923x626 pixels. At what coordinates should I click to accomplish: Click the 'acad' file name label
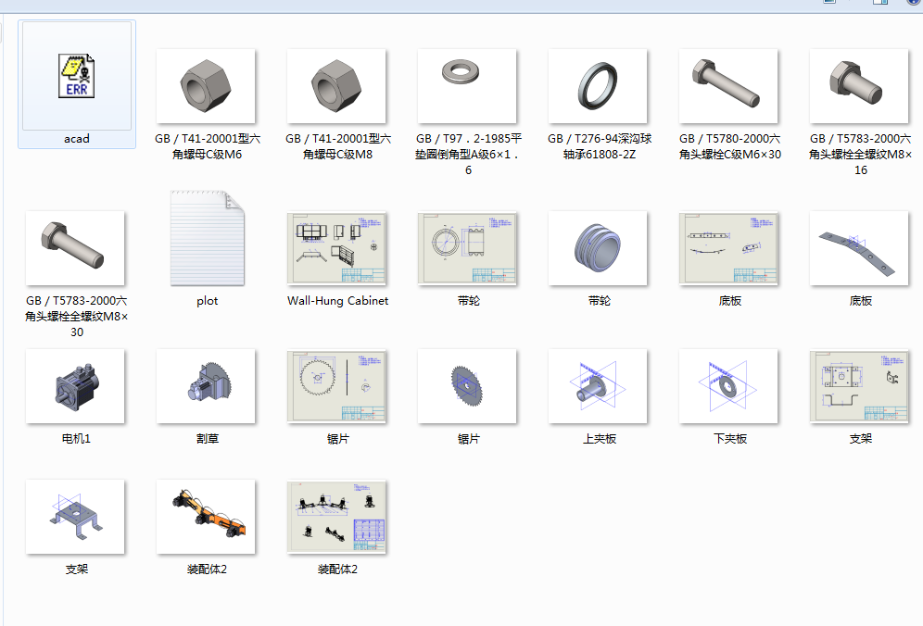[77, 139]
